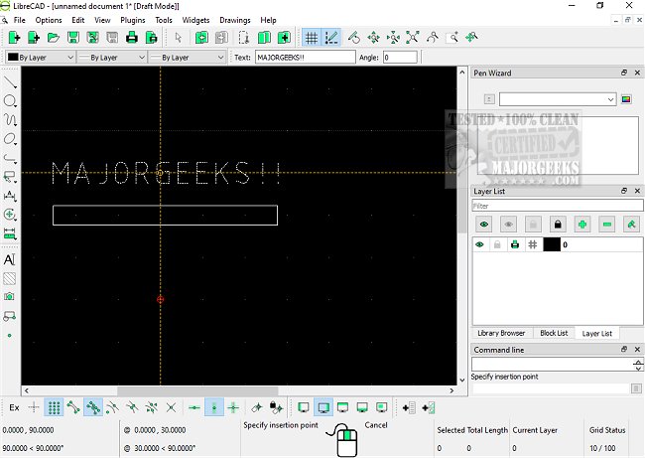This screenshot has width=645, height=458.
Task: Click the Open file folder icon
Action: 54,38
